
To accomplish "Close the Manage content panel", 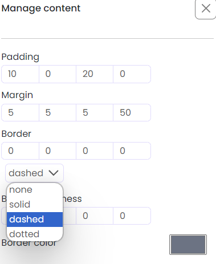I will click(206, 9).
